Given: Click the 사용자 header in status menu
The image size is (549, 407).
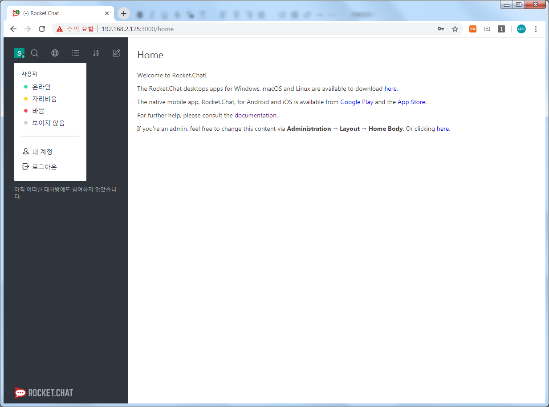Looking at the screenshot, I should (29, 74).
